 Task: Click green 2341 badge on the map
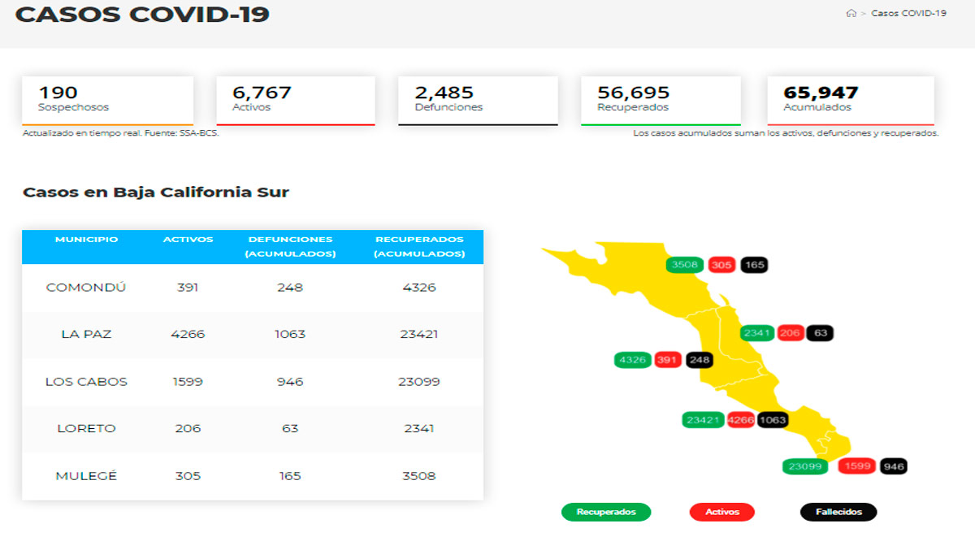pyautogui.click(x=757, y=333)
